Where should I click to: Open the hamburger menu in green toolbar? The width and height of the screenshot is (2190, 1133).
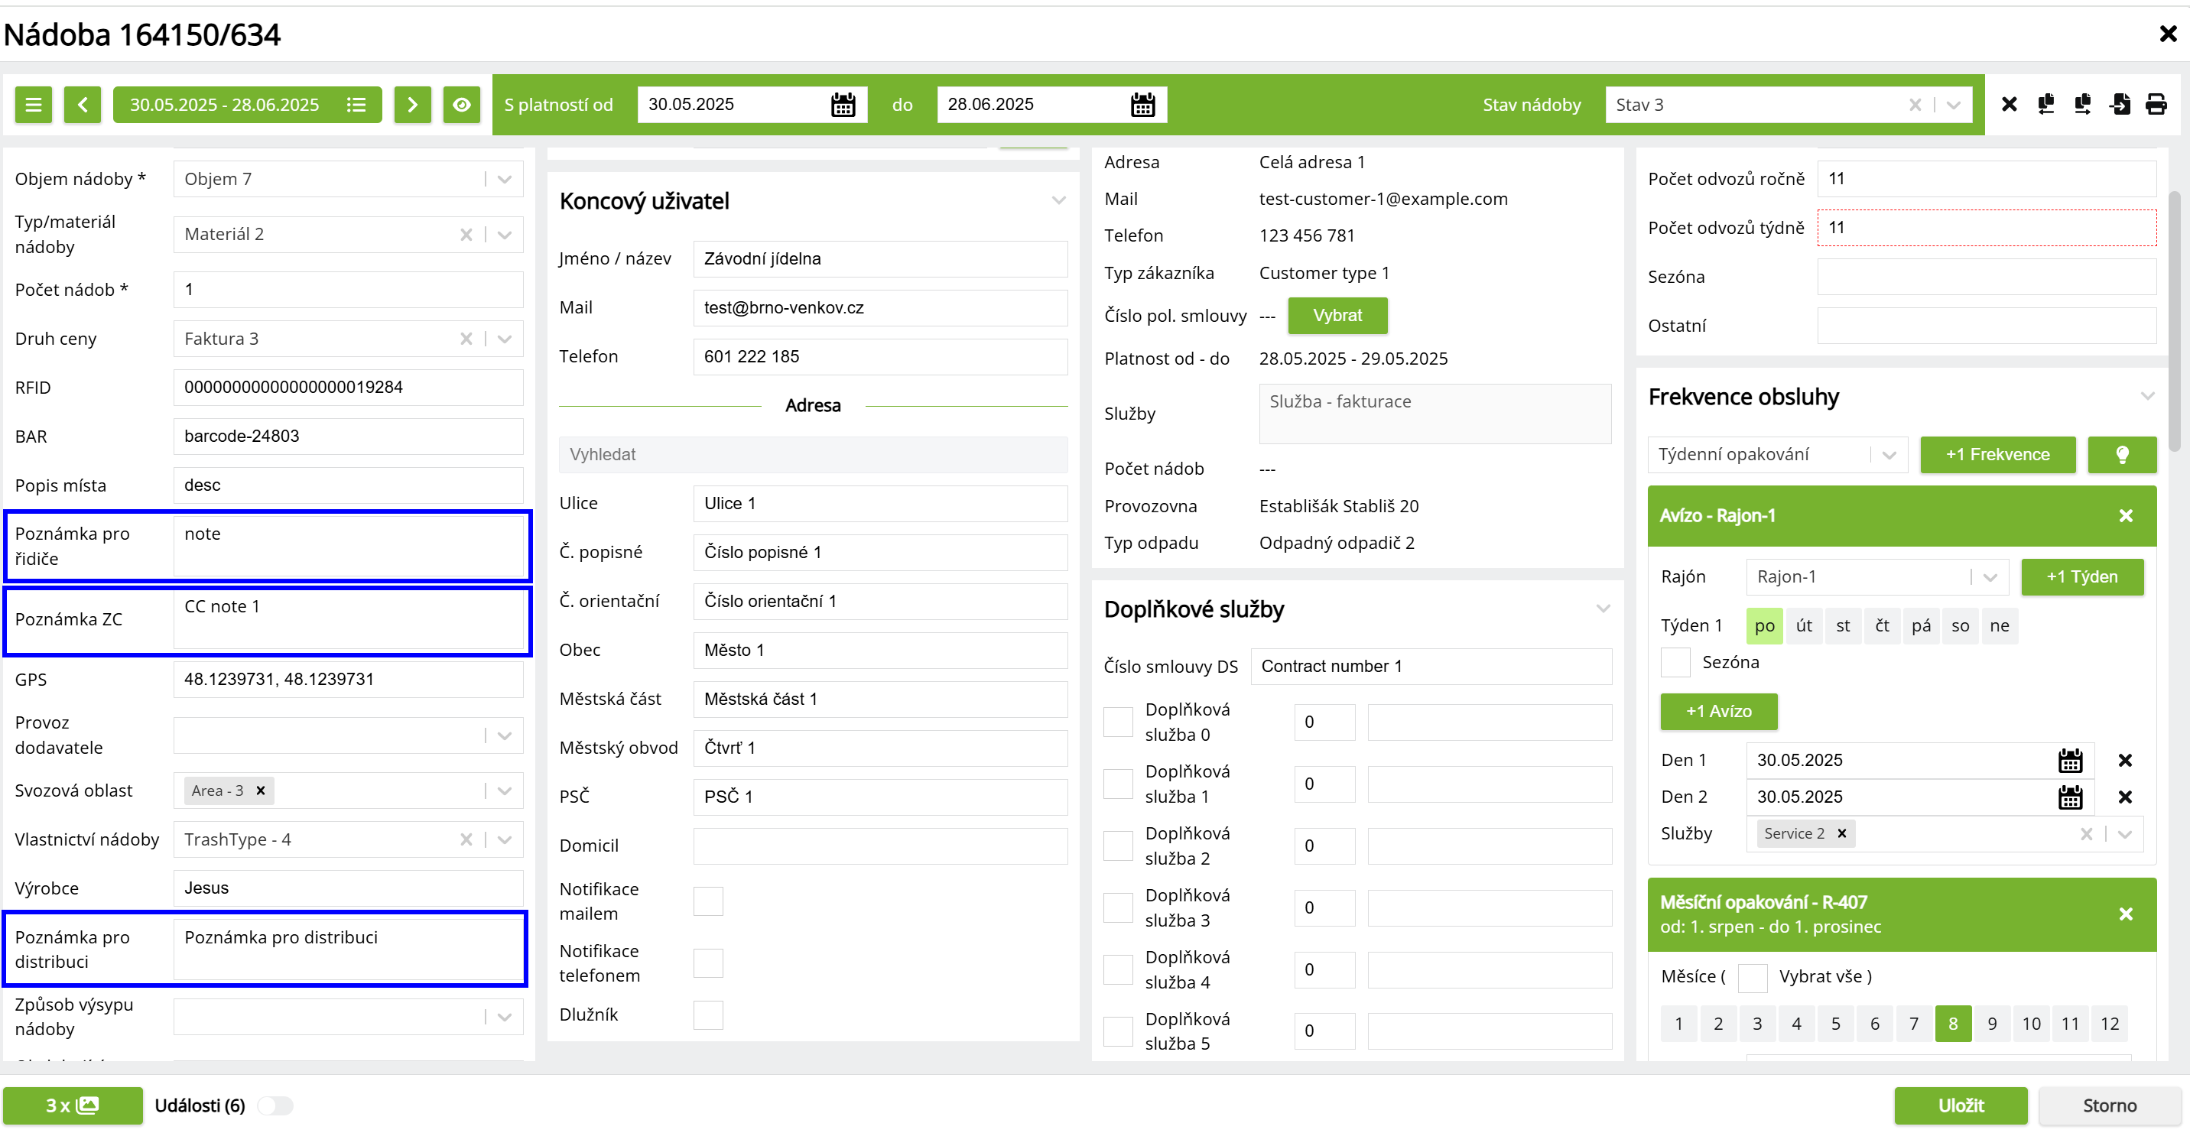[x=33, y=105]
